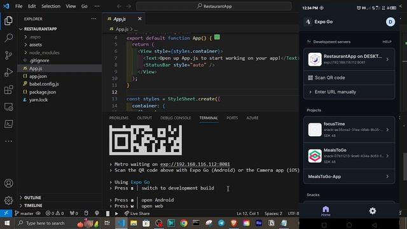Expand the node_modules folder

[60, 53]
